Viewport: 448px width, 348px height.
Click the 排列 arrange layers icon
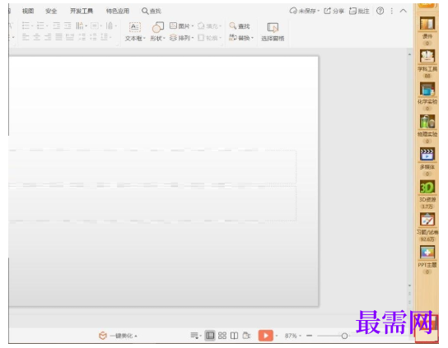pos(173,38)
